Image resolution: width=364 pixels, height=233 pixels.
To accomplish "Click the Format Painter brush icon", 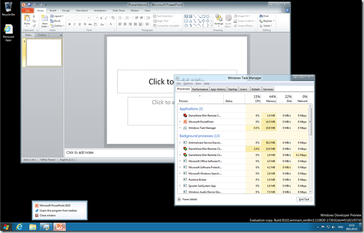I will [x=34, y=26].
